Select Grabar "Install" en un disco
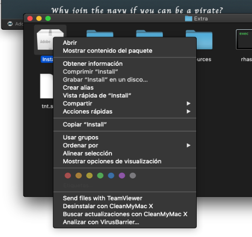This screenshot has width=252, height=237. pos(125,79)
